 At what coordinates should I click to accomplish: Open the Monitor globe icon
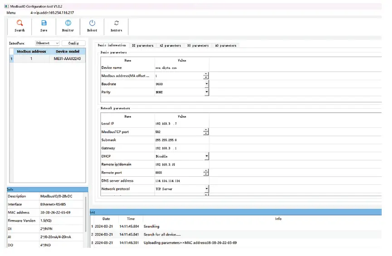[68, 23]
